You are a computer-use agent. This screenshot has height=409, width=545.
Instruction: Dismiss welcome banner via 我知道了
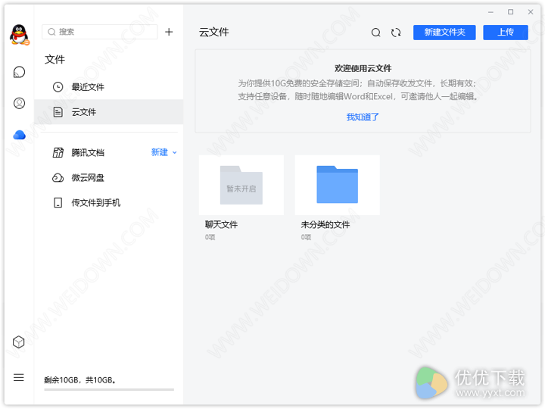click(x=363, y=117)
